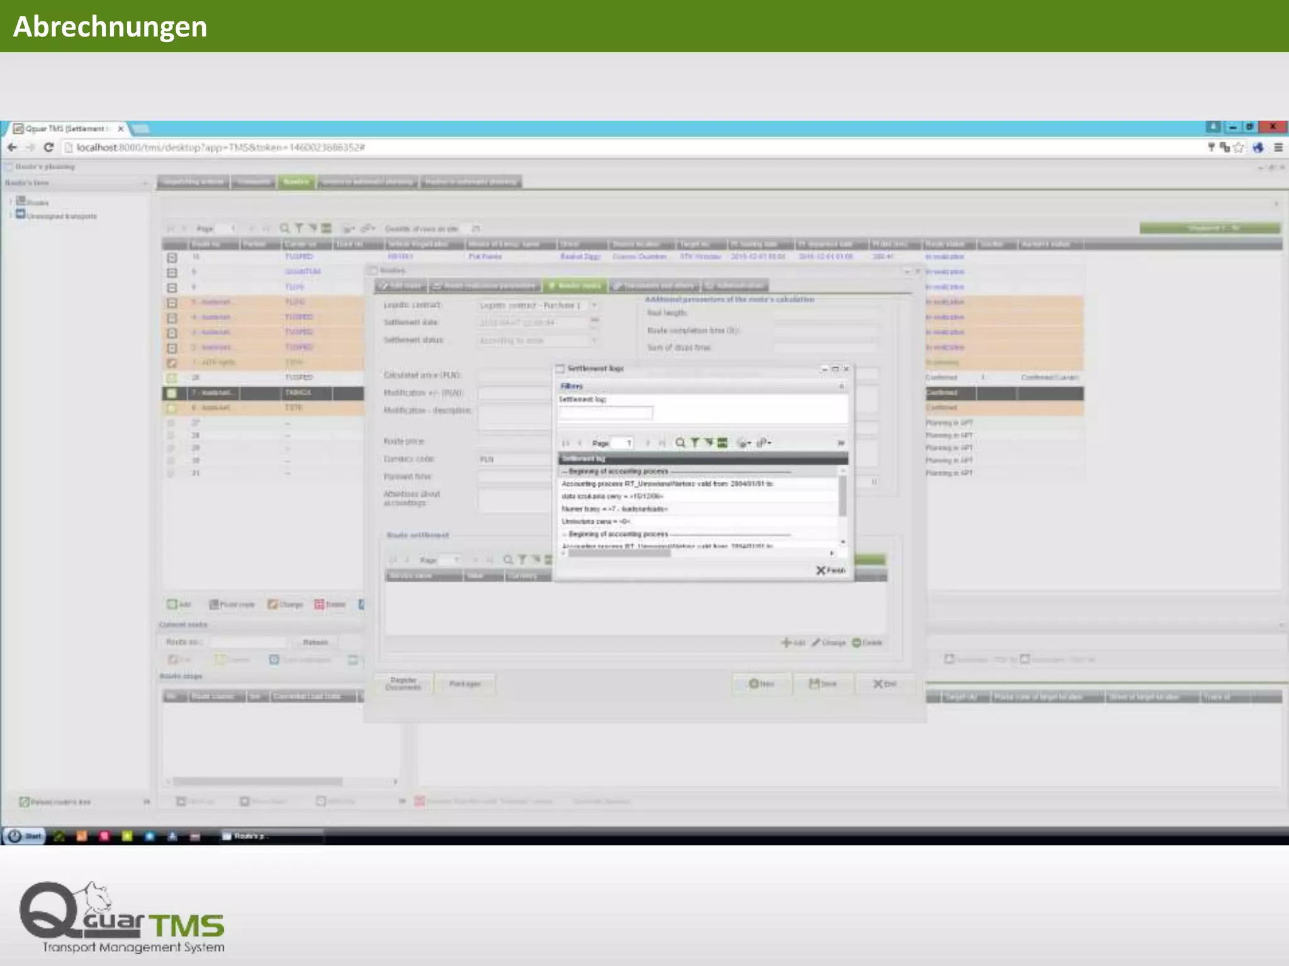The image size is (1289, 966).
Task: Click the browser back arrow
Action: (12, 147)
